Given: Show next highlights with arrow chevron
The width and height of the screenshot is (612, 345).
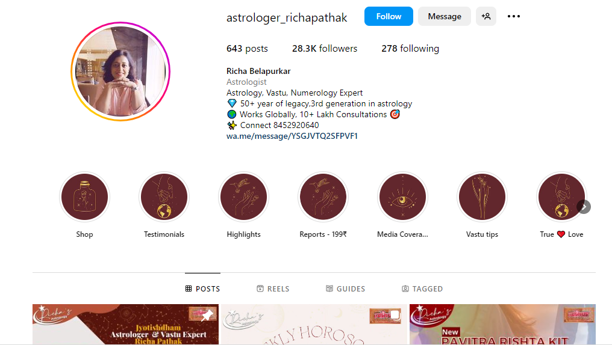Looking at the screenshot, I should coord(584,207).
